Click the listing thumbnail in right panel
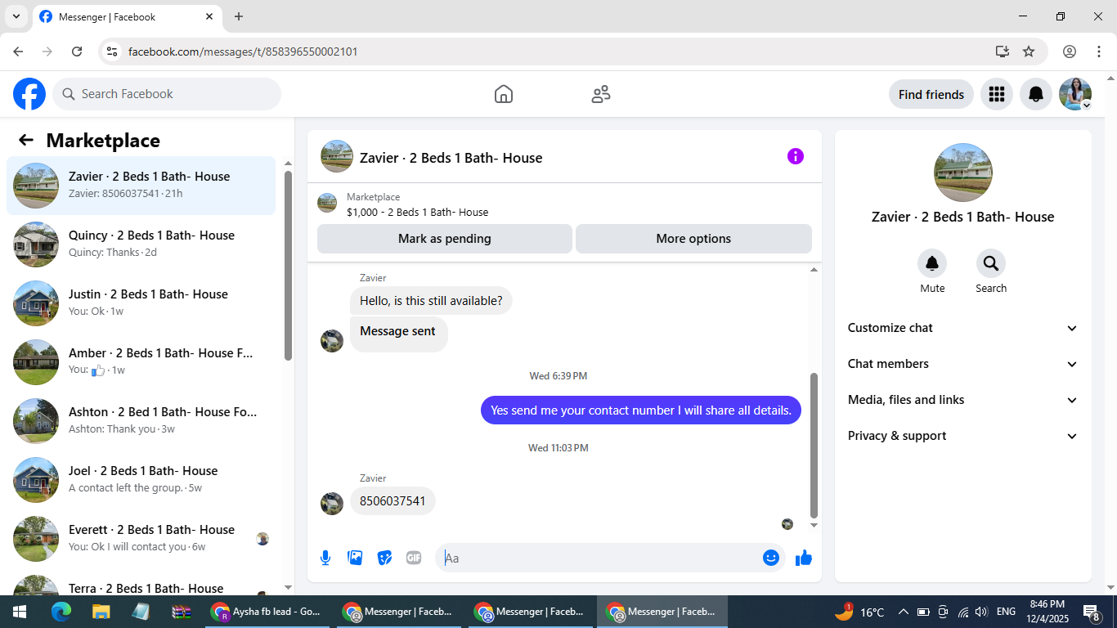 [x=962, y=173]
